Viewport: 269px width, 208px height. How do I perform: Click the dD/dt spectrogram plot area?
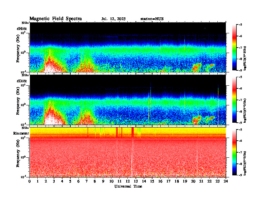coord(128,100)
